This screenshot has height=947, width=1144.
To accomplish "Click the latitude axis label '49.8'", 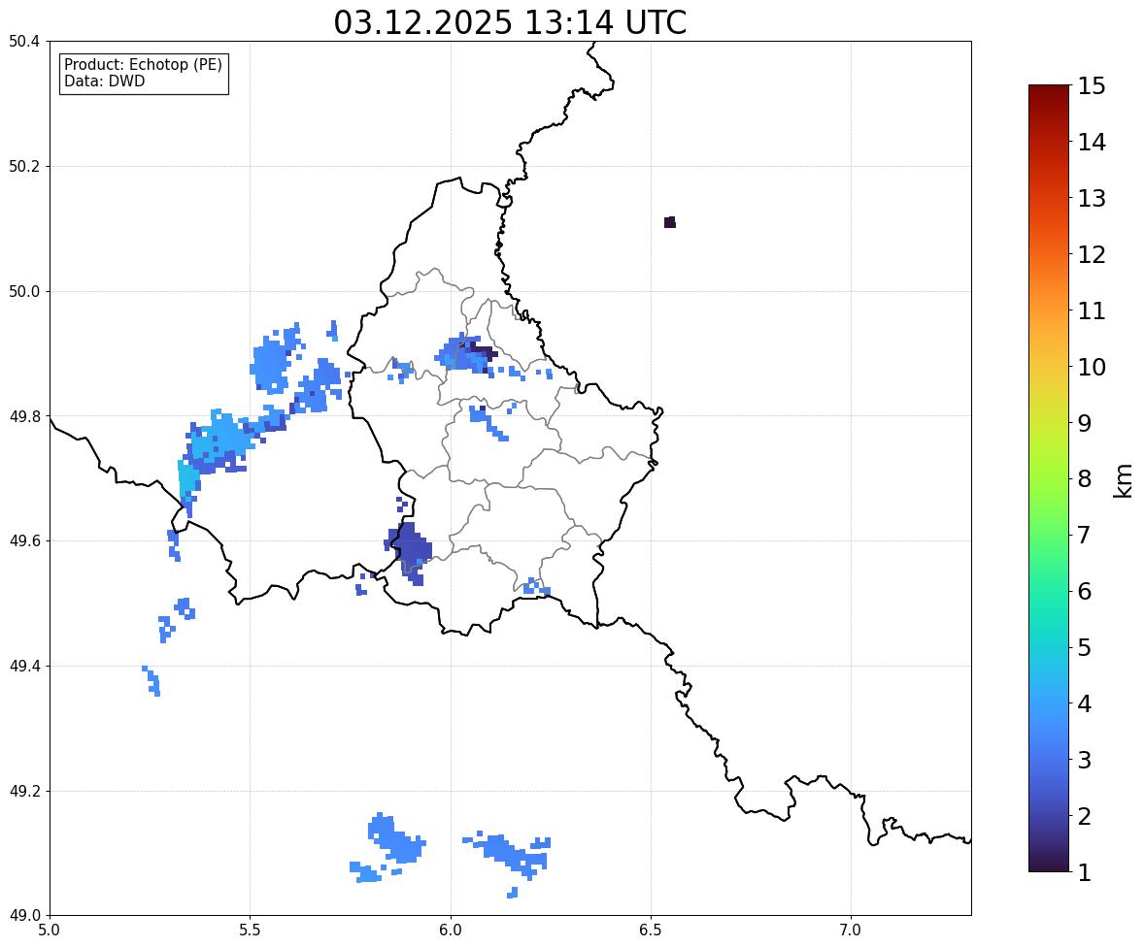I will coord(24,416).
